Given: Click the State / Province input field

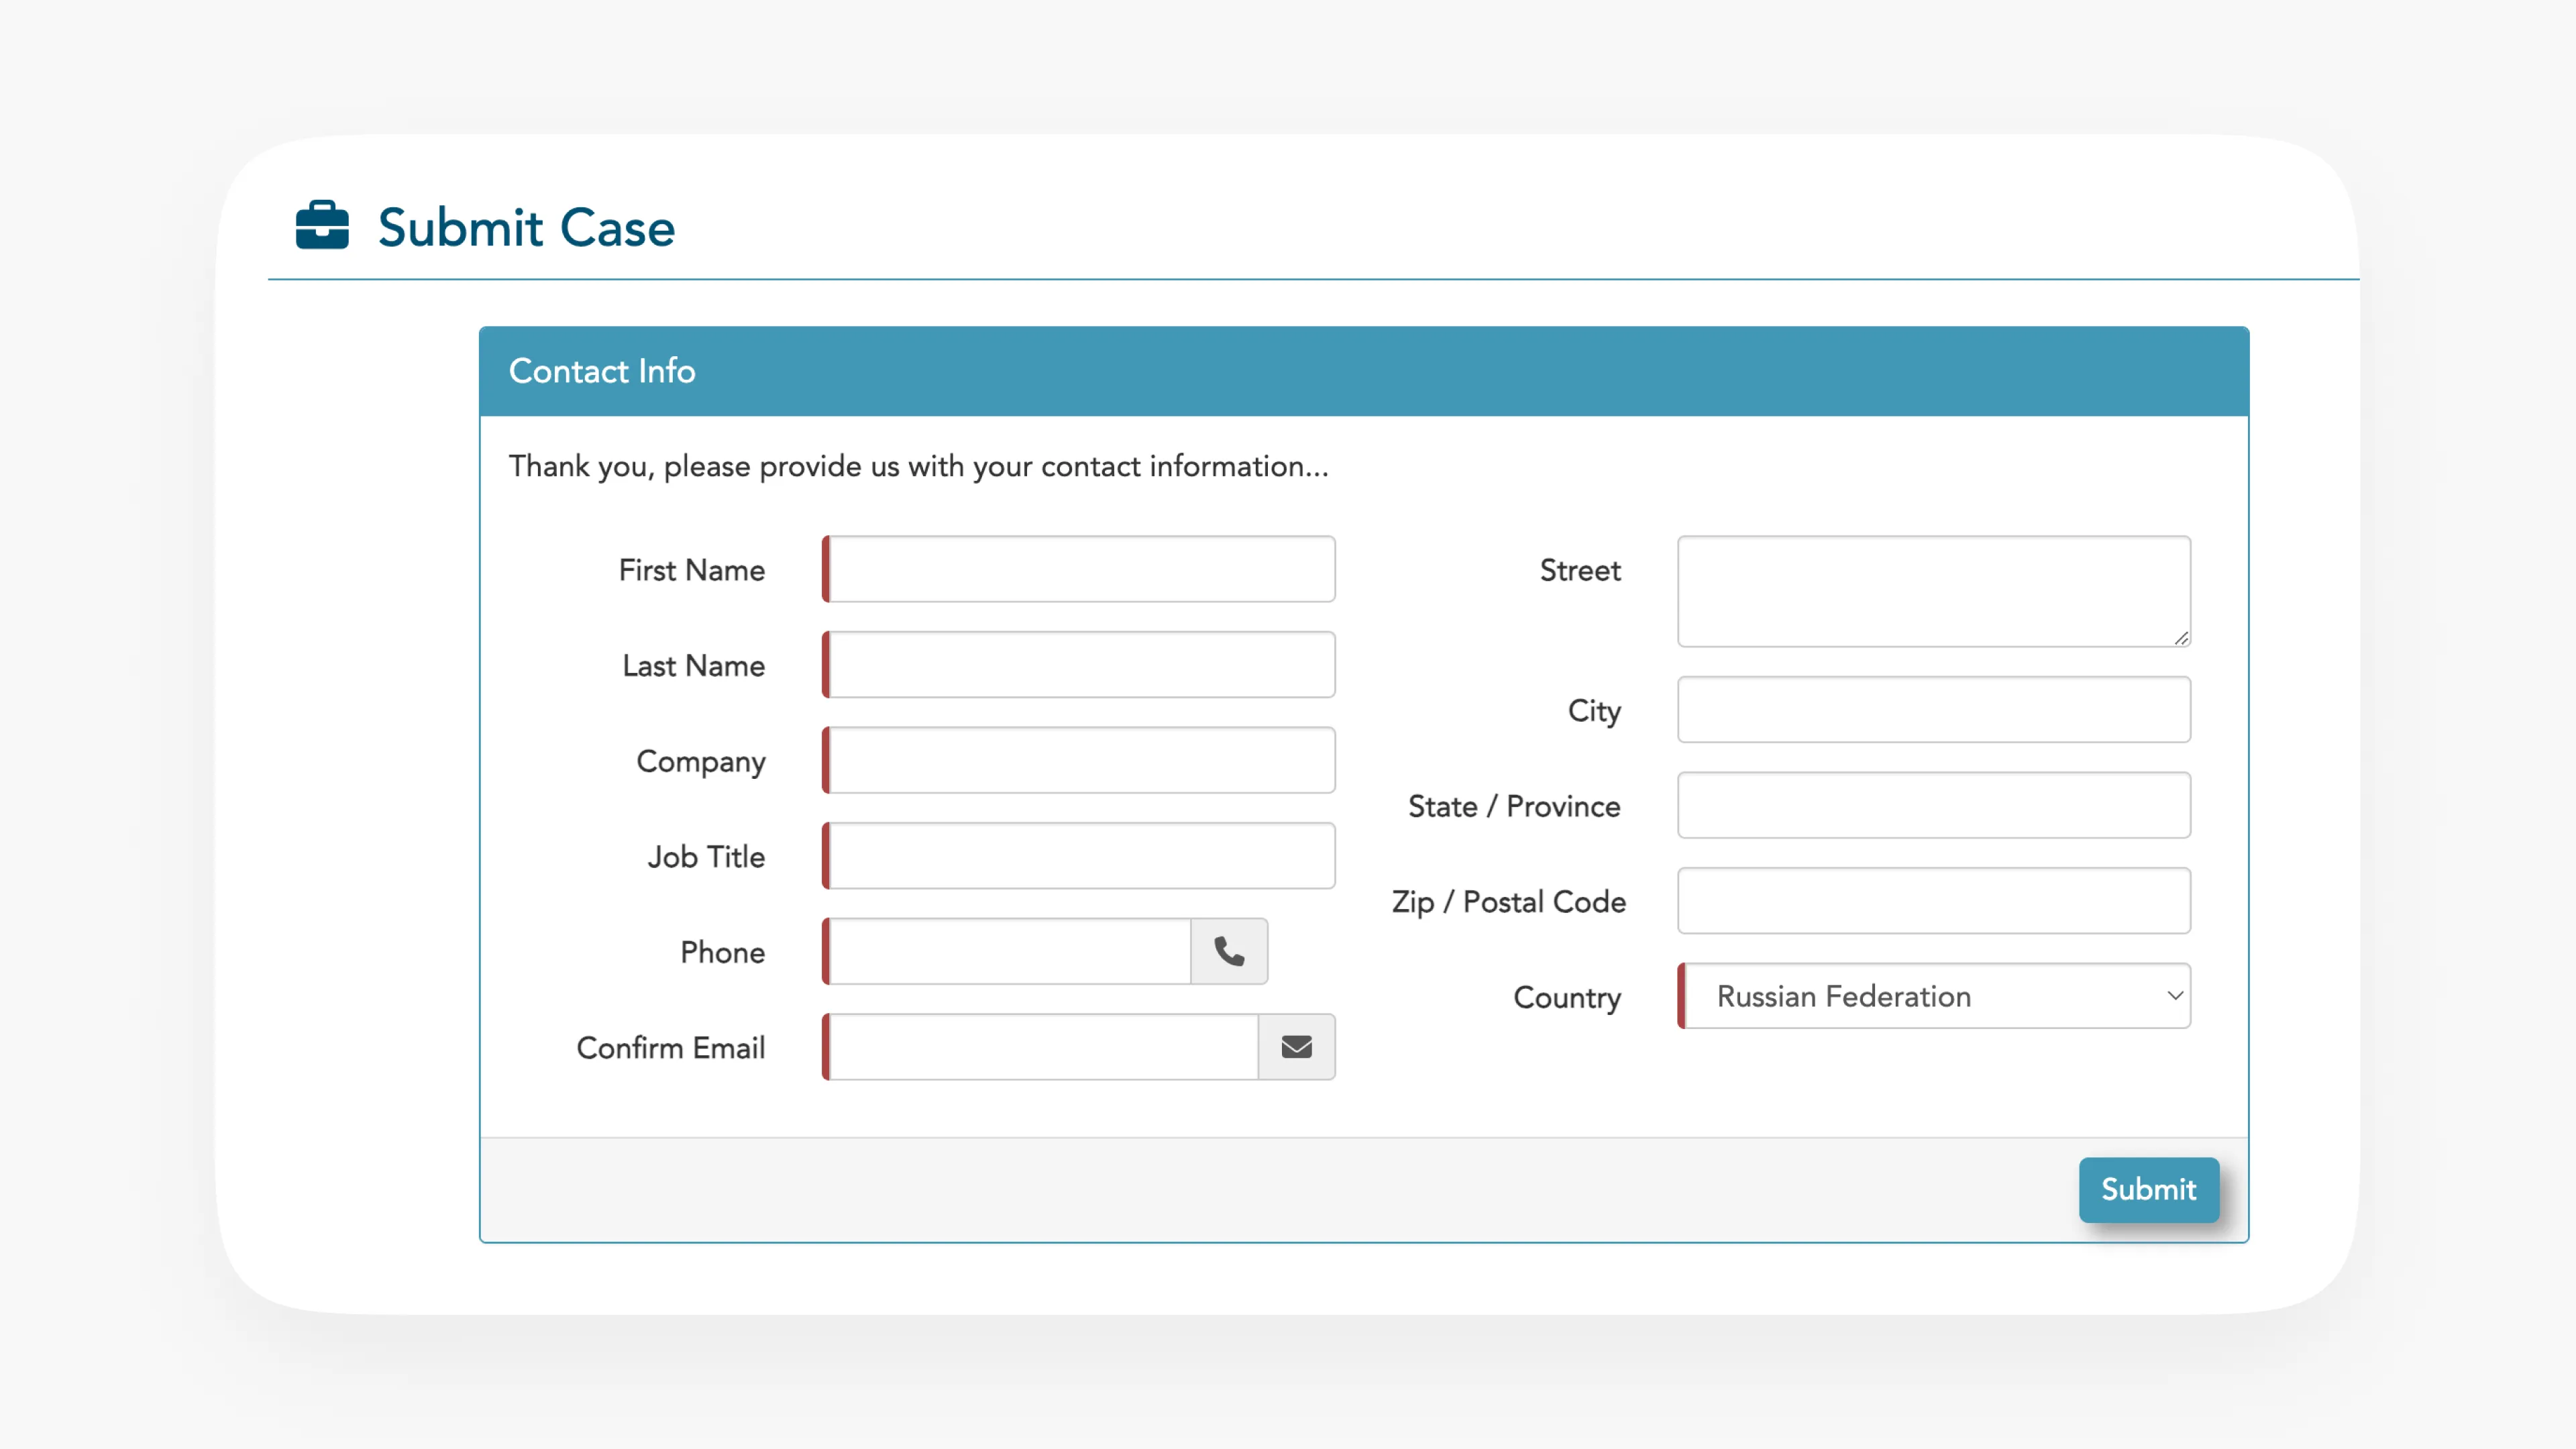Looking at the screenshot, I should point(1934,805).
